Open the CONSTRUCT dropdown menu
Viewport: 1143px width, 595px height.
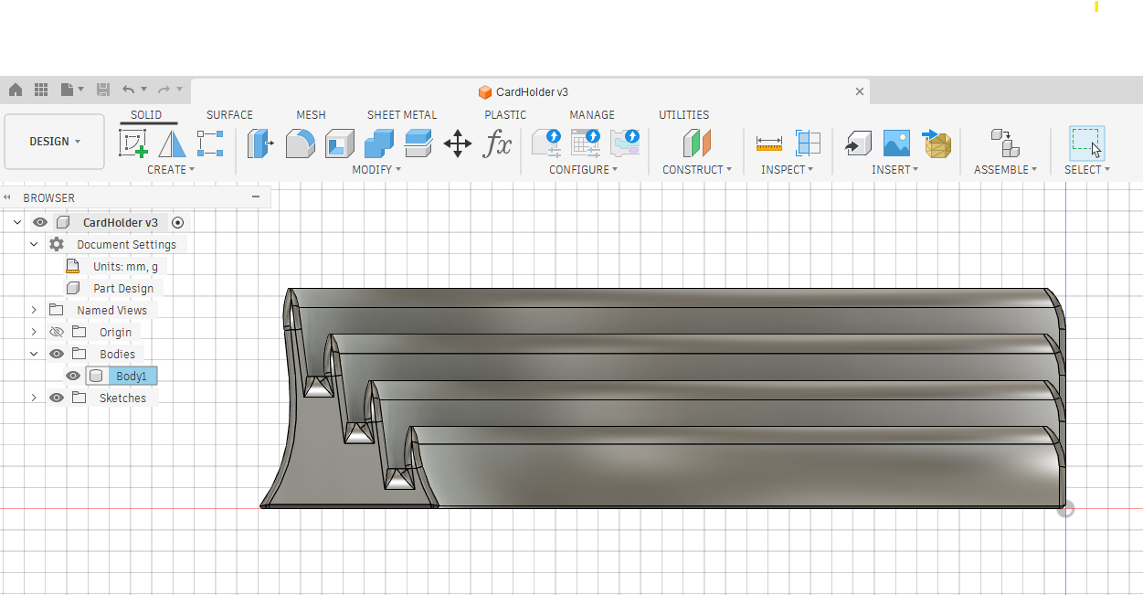(x=697, y=169)
